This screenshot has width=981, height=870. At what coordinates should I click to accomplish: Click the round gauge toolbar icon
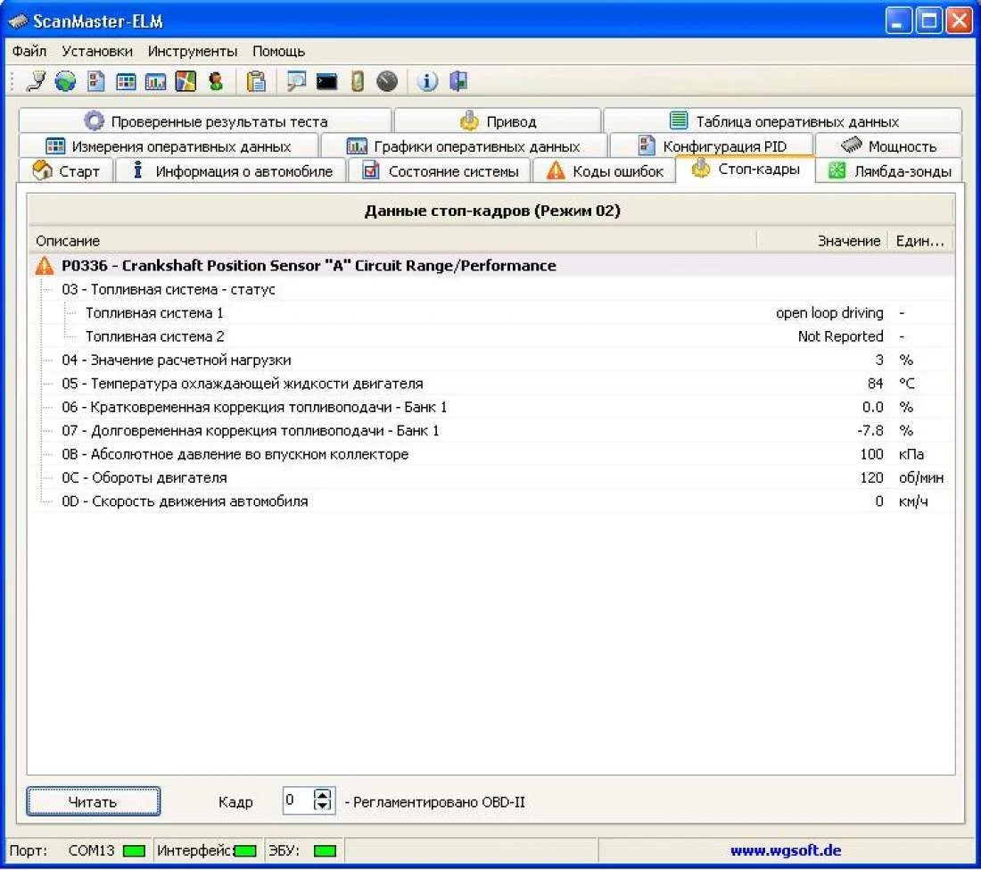tap(387, 81)
